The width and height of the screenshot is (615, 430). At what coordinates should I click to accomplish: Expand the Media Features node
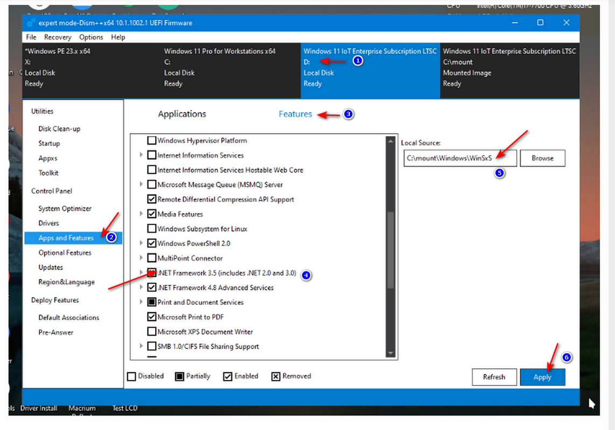click(141, 214)
